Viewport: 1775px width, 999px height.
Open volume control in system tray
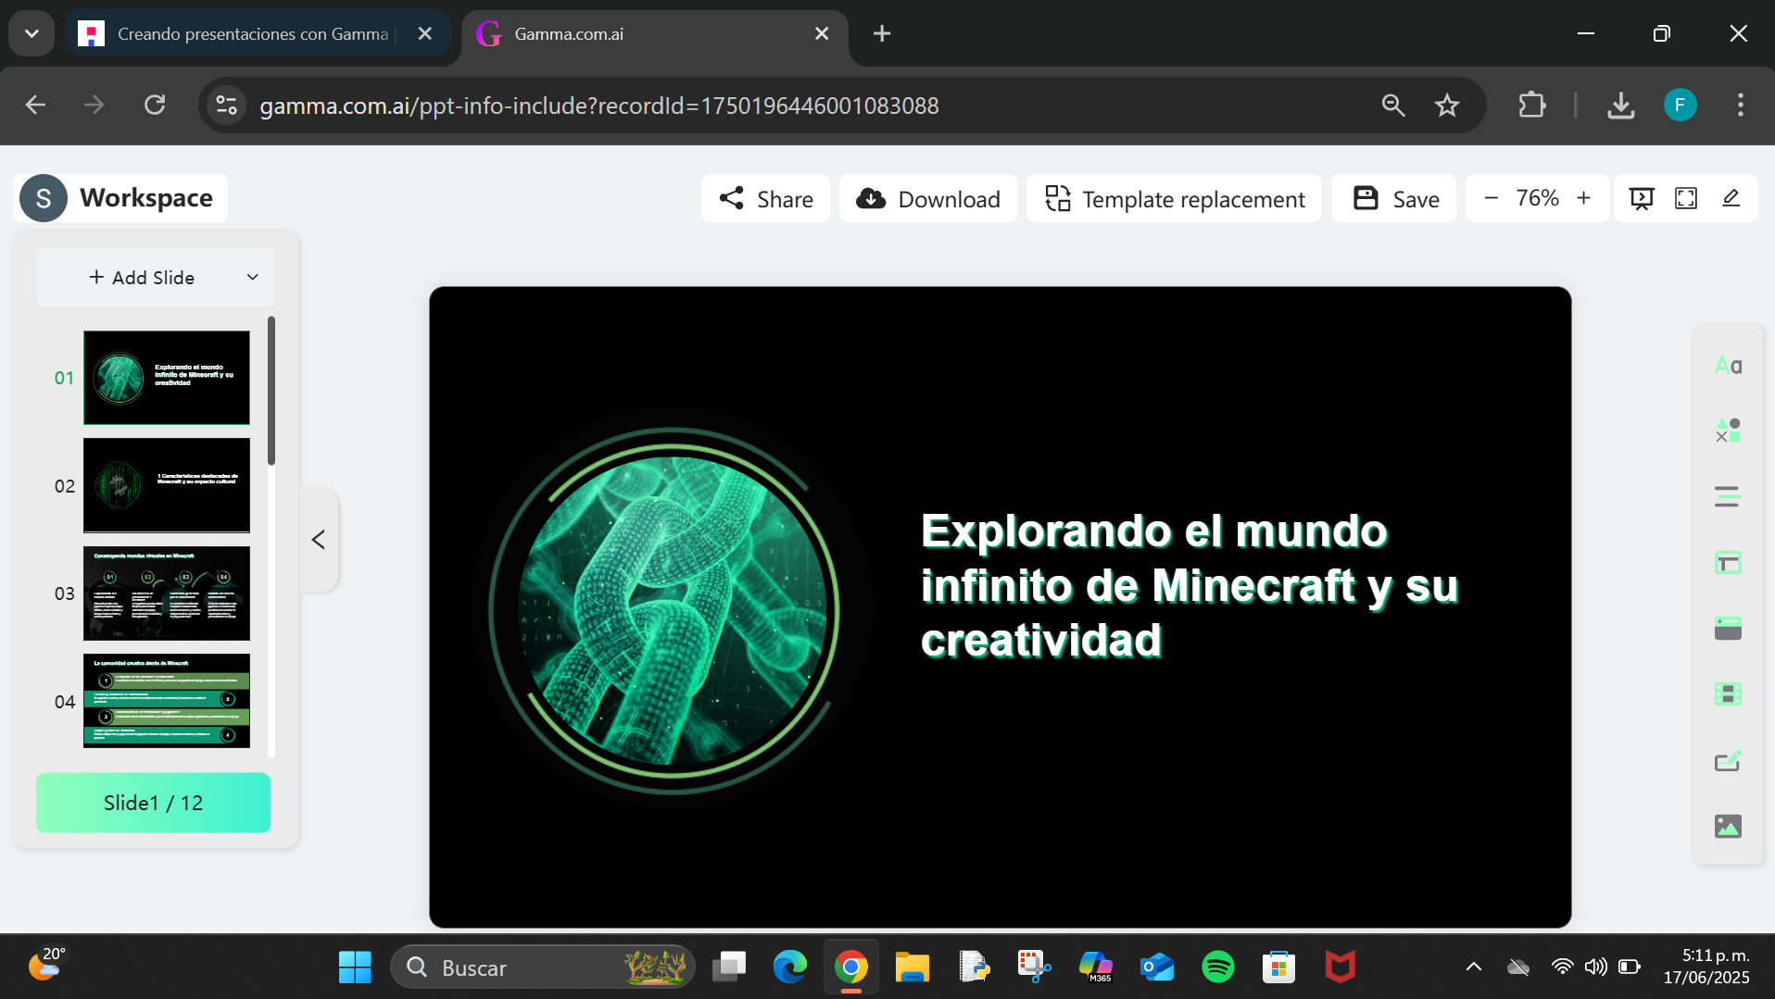(x=1595, y=968)
